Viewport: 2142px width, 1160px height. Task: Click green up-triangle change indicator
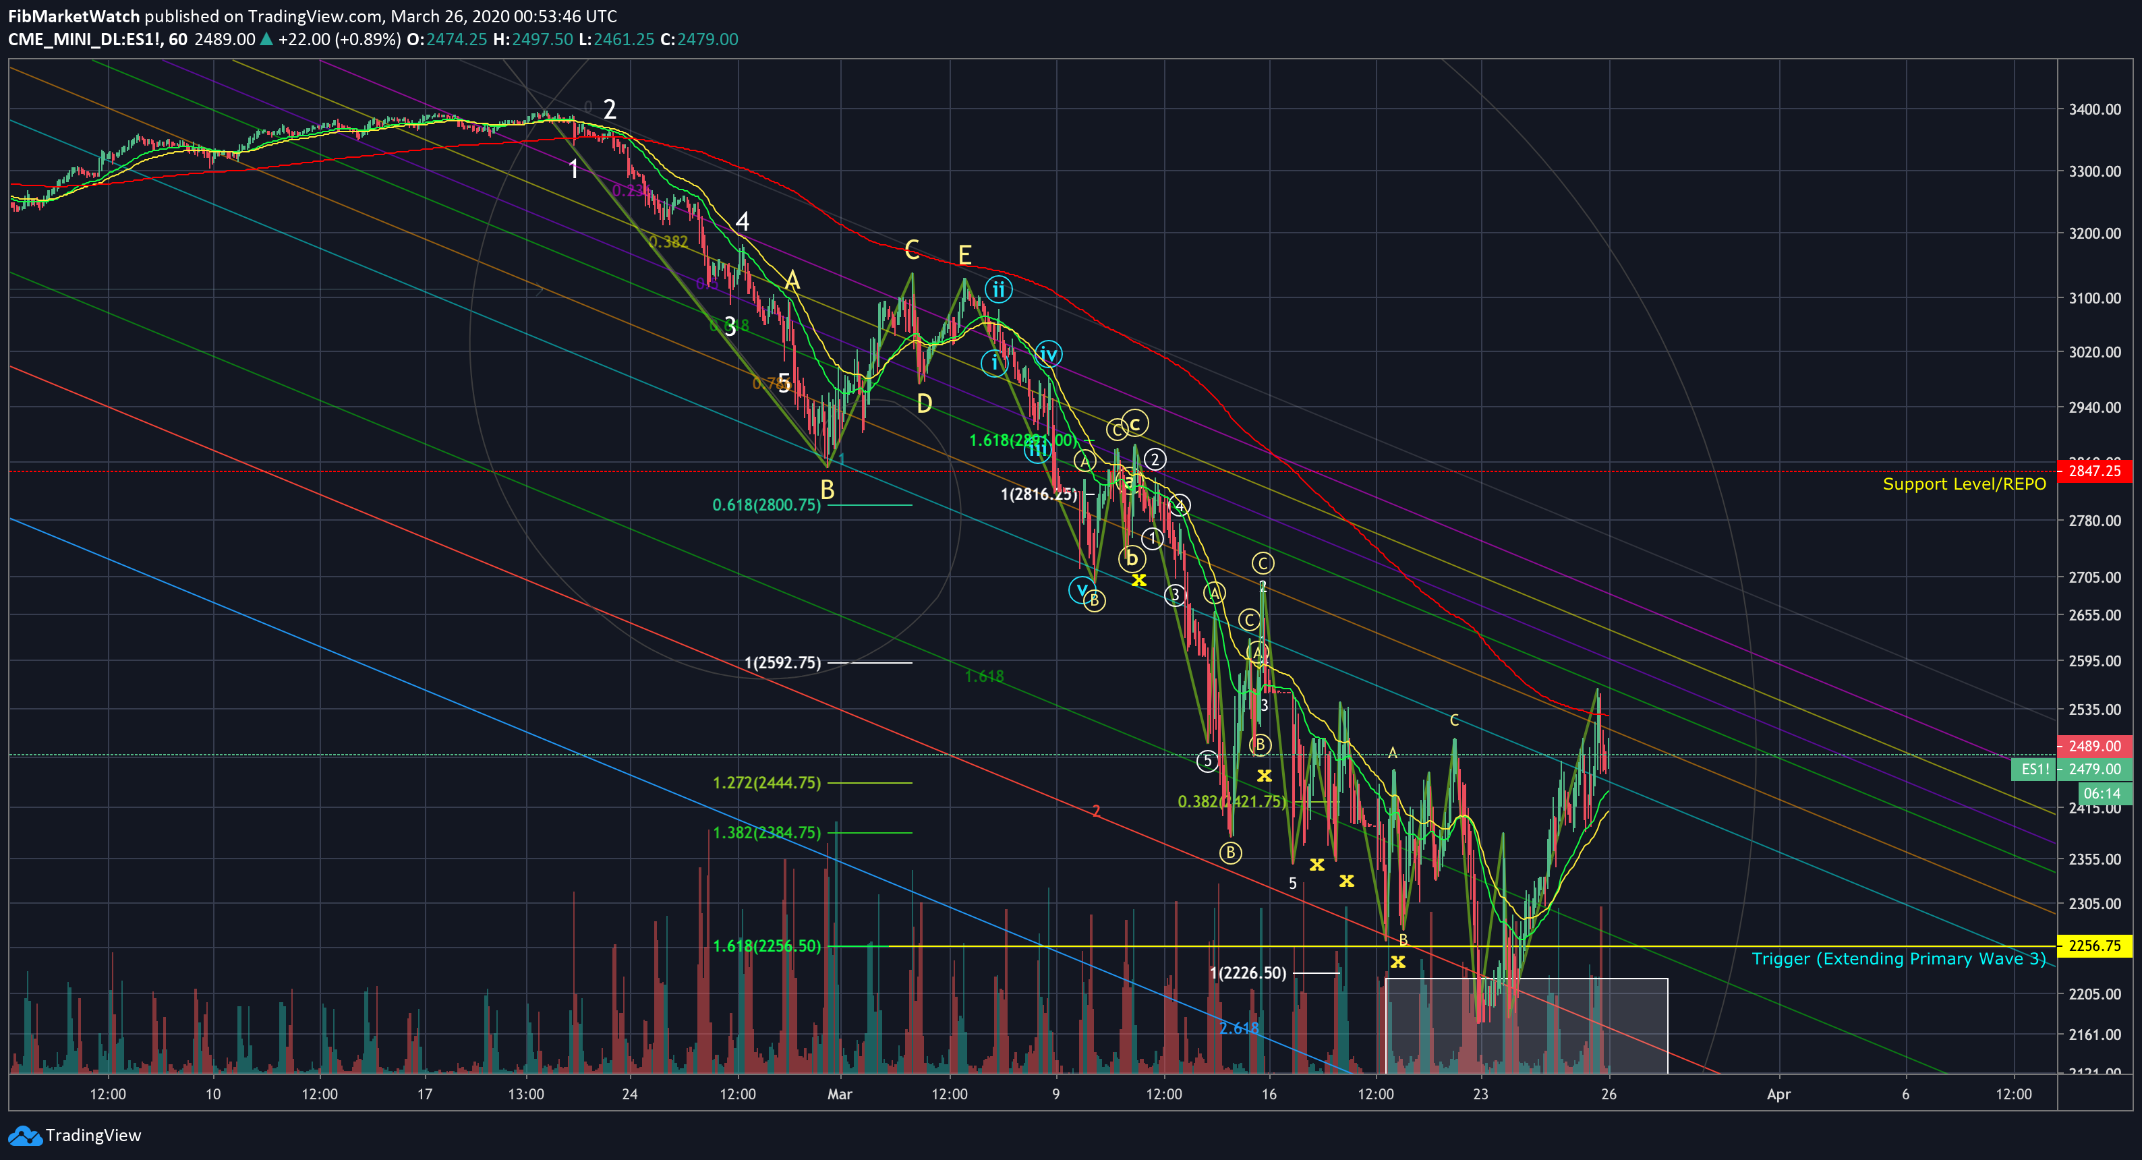266,39
